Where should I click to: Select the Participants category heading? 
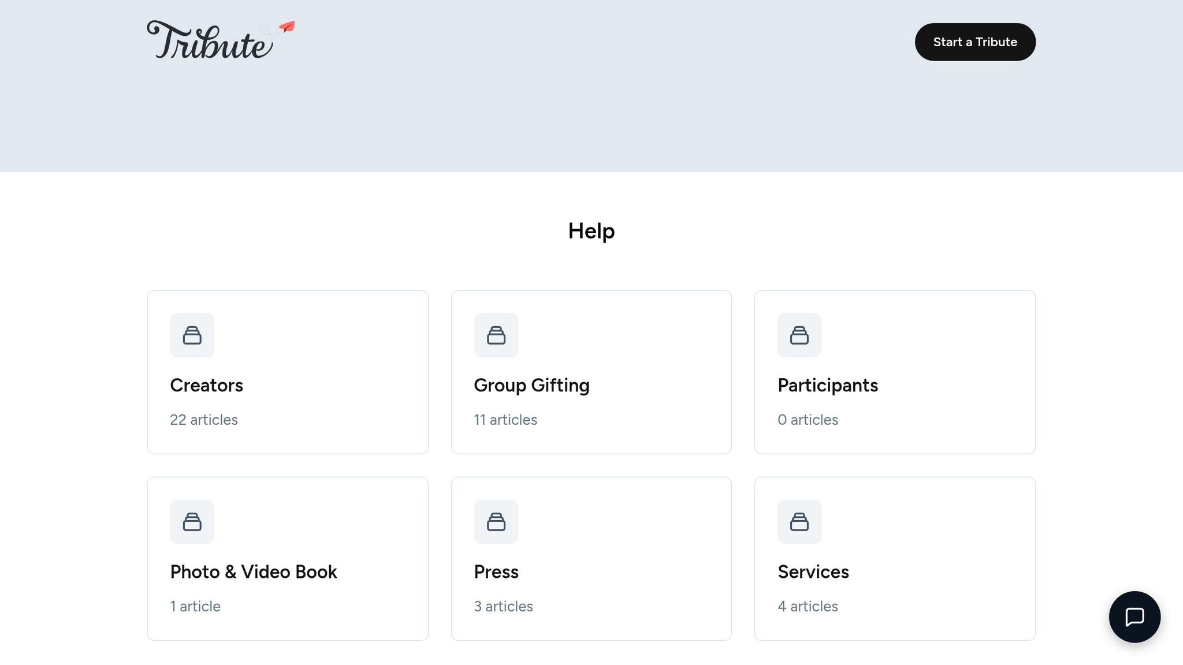(827, 385)
